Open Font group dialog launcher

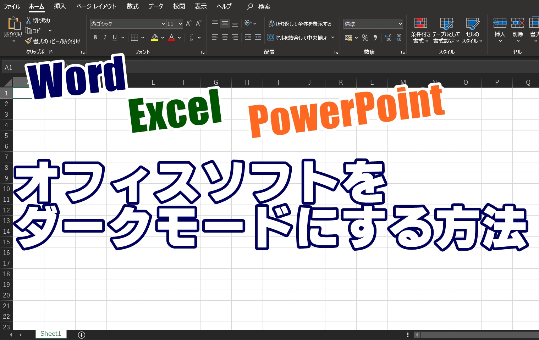click(203, 52)
